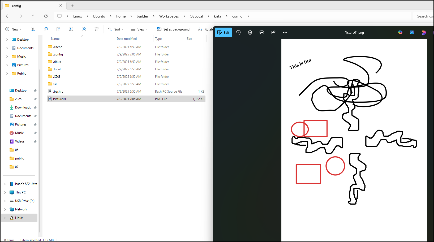Image resolution: width=434 pixels, height=242 pixels.
Task: Go back with the left arrow
Action: pos(8,16)
